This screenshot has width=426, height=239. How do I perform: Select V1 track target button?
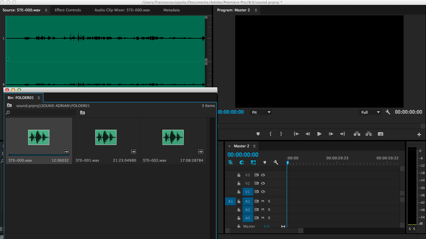pyautogui.click(x=248, y=192)
